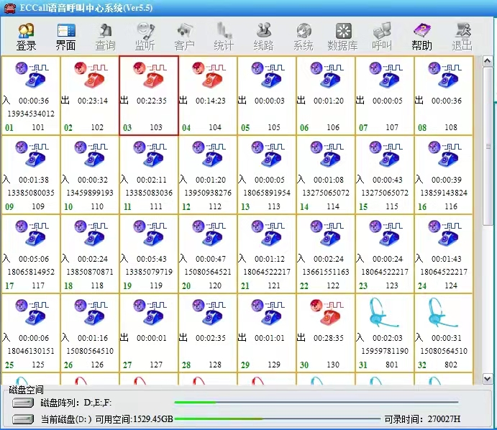The width and height of the screenshot is (497, 430).
Task: Select red phone icon of channel 02
Action: tap(91, 75)
